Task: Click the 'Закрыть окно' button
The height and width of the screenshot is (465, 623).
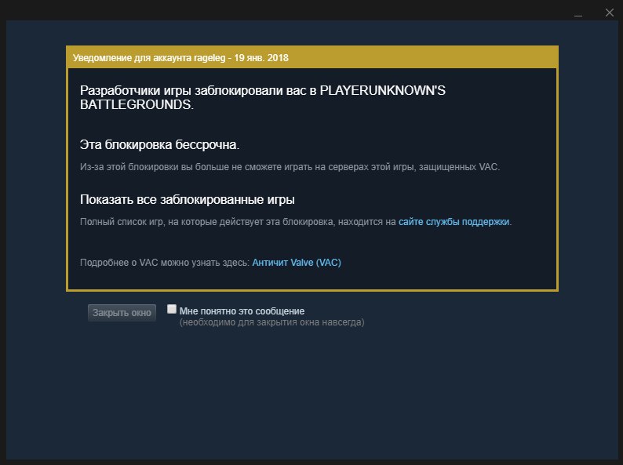Action: [x=122, y=313]
